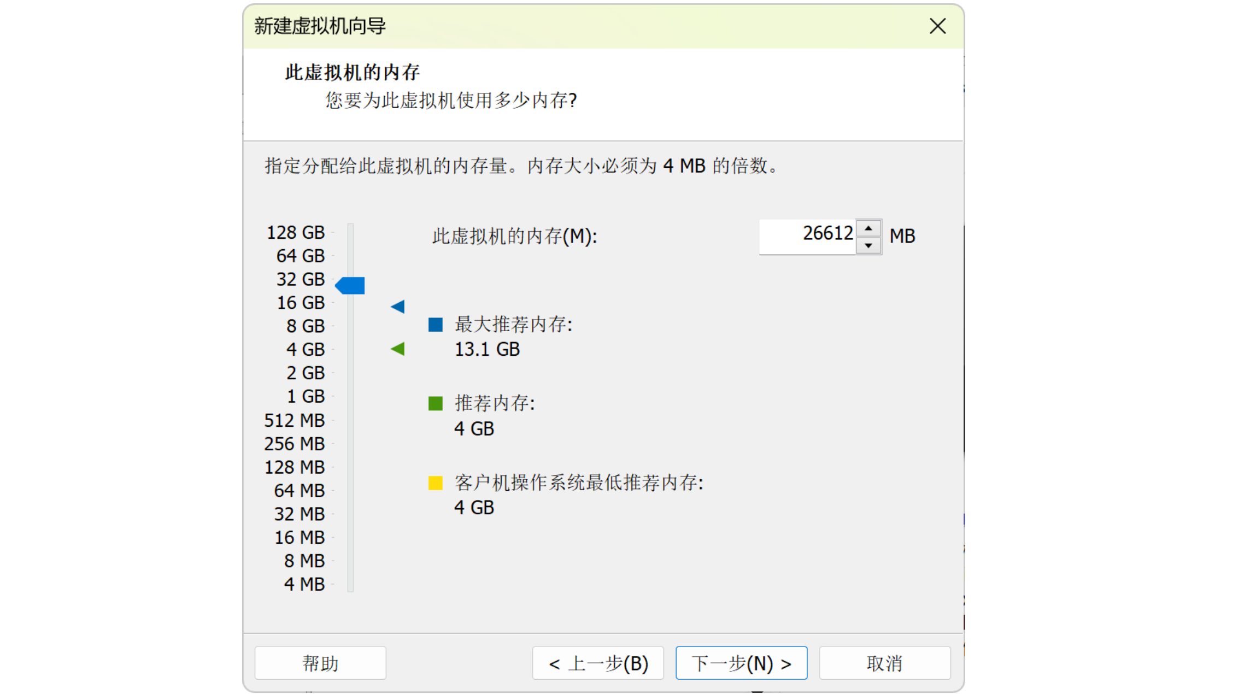Cancel the wizard with 取消
The image size is (1233, 694).
tap(884, 663)
